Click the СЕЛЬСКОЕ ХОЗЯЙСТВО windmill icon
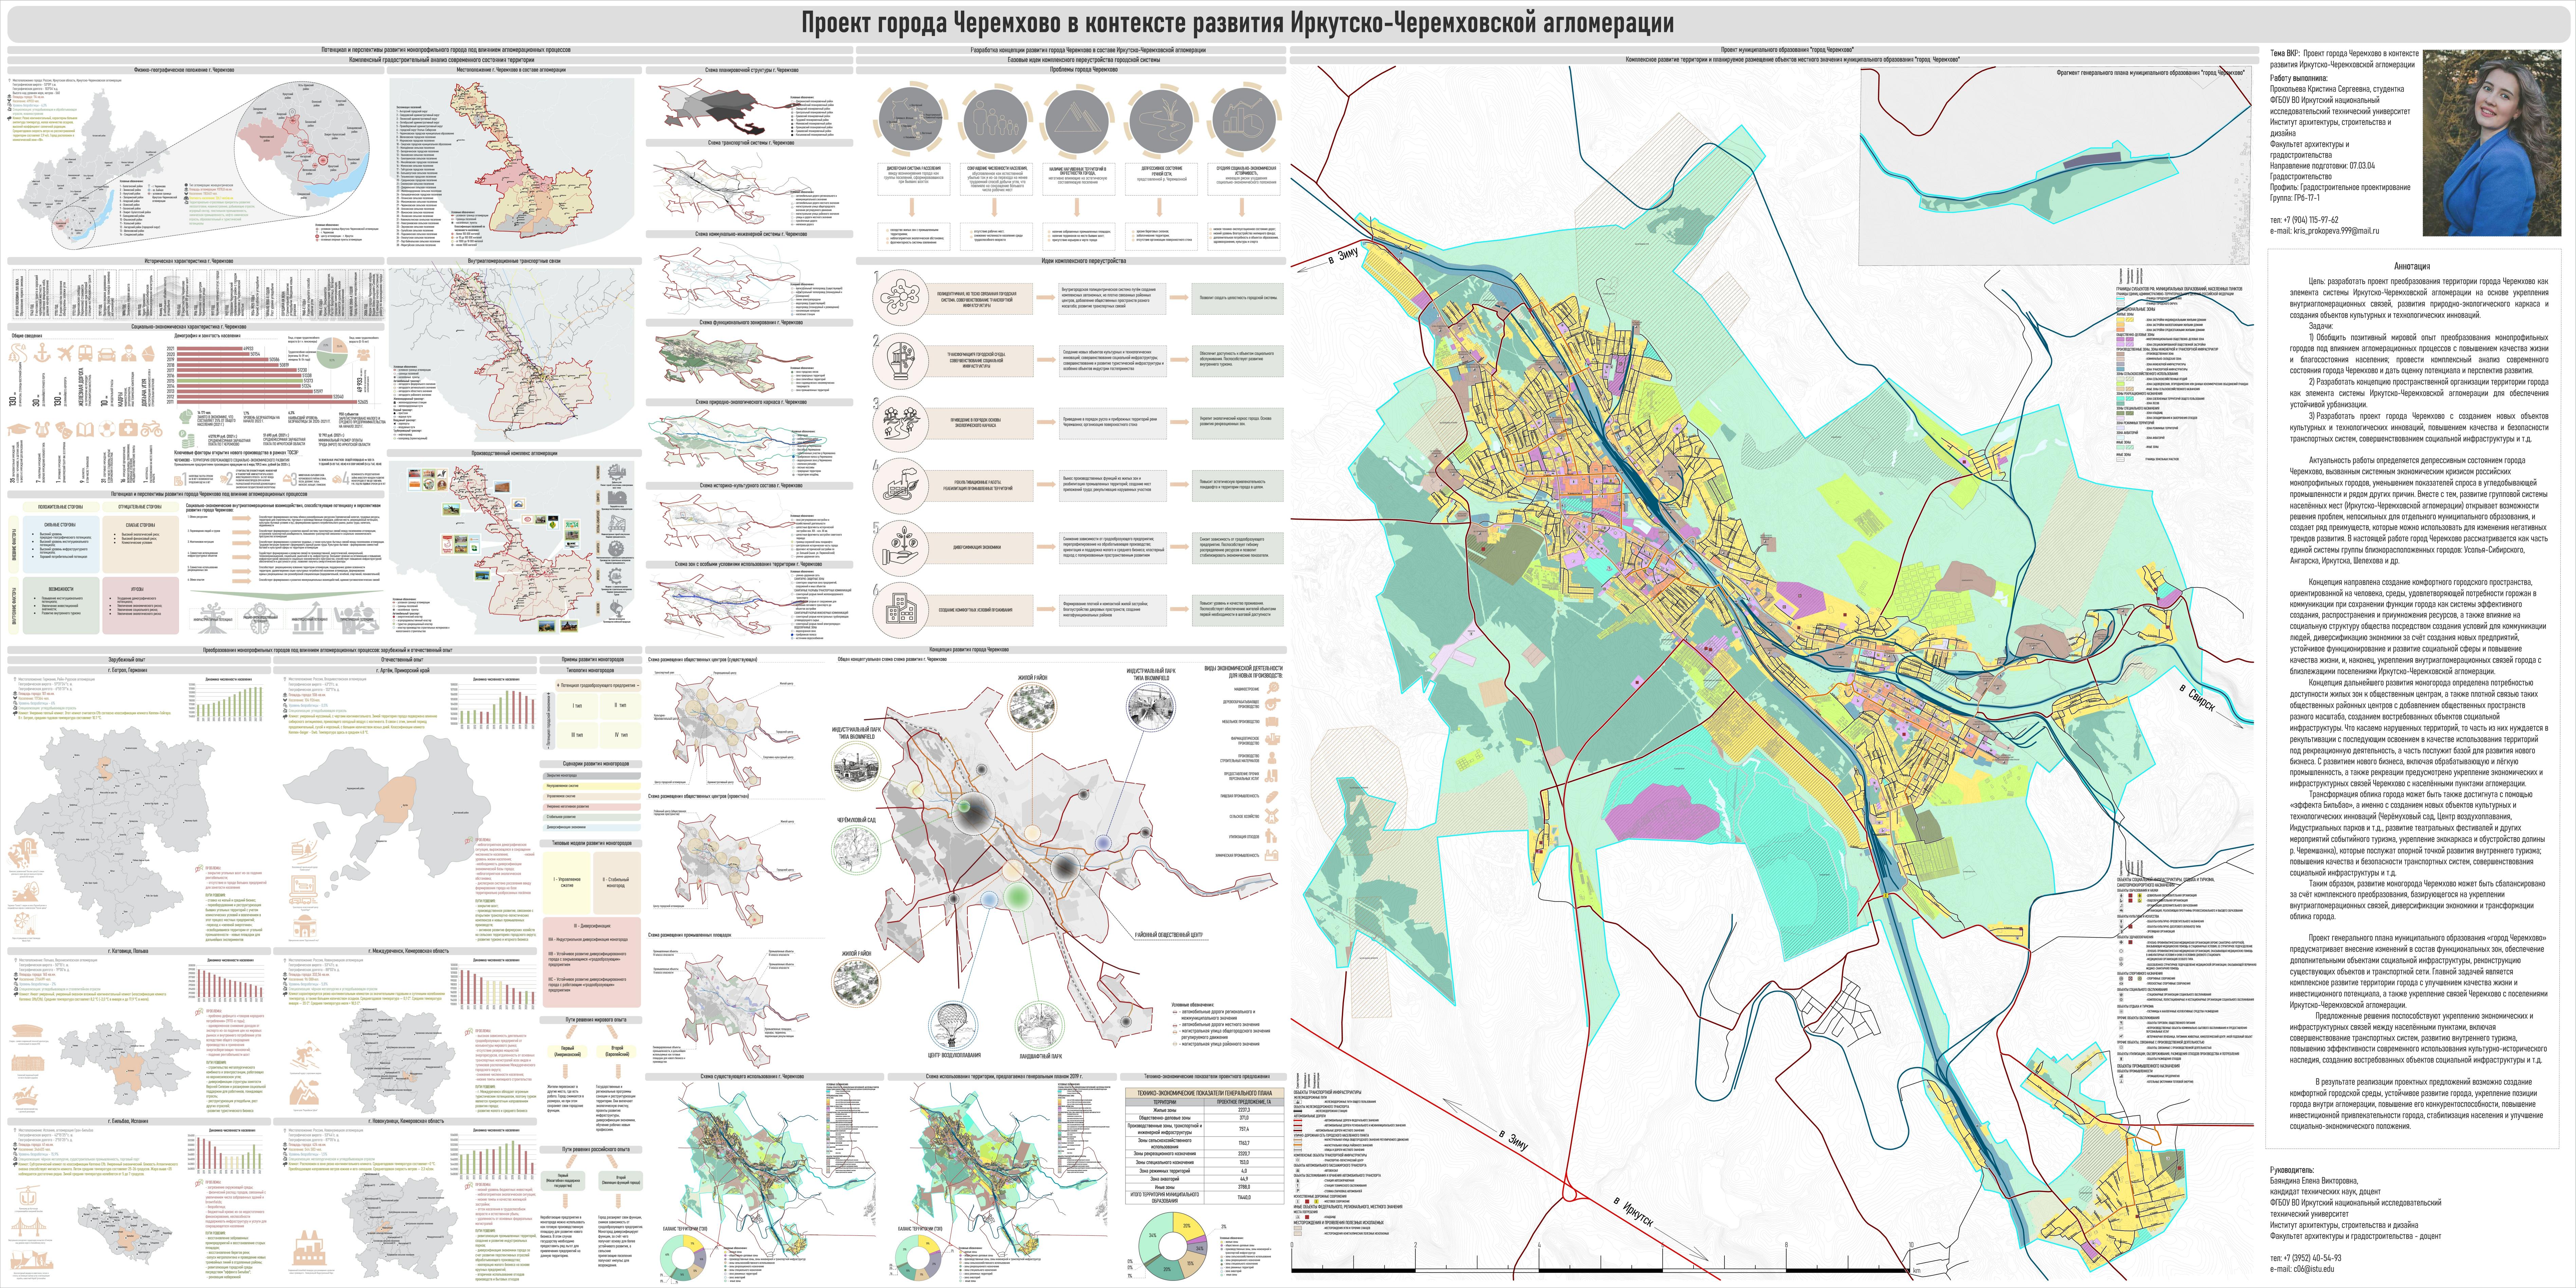Screen dimensions: 2576x1288 pos(1272,816)
